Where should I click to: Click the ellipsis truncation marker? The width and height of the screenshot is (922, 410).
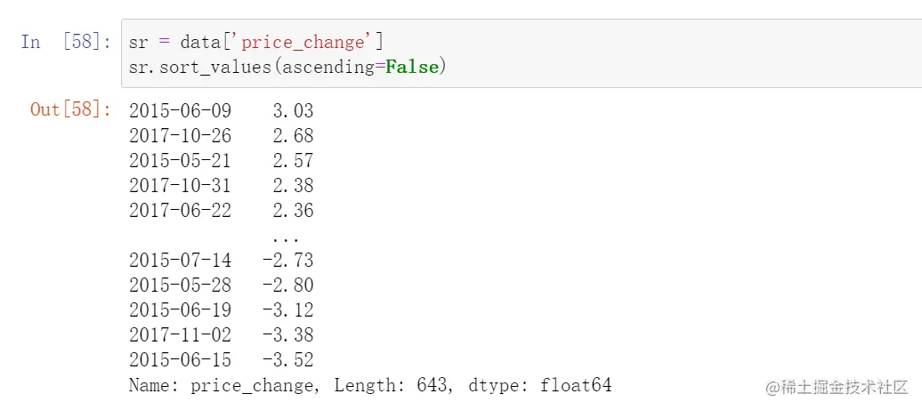[286, 237]
